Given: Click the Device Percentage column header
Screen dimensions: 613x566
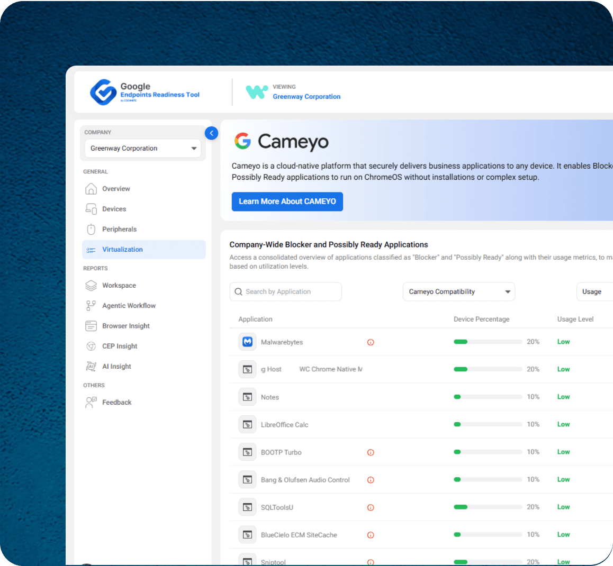Looking at the screenshot, I should click(482, 319).
